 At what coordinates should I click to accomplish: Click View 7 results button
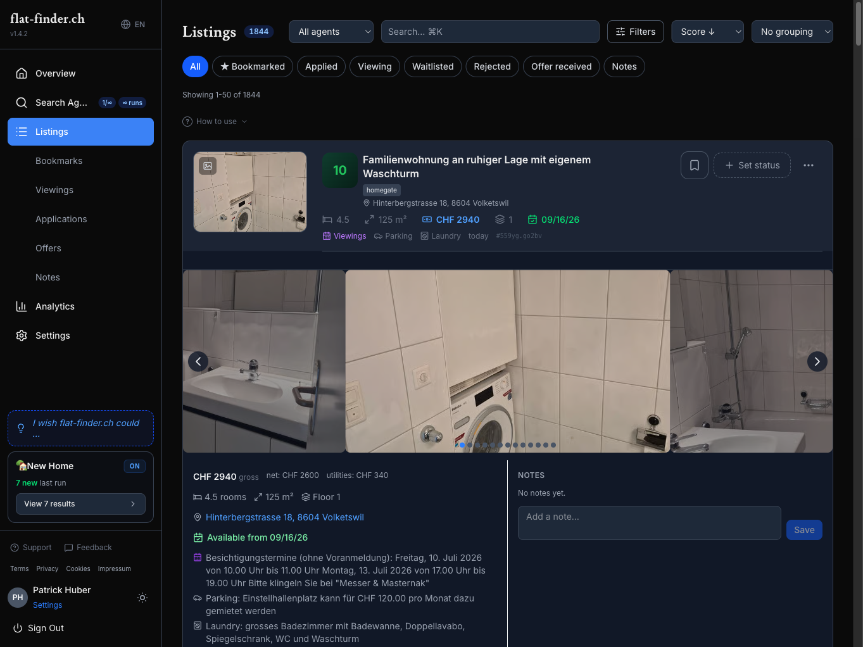point(80,504)
